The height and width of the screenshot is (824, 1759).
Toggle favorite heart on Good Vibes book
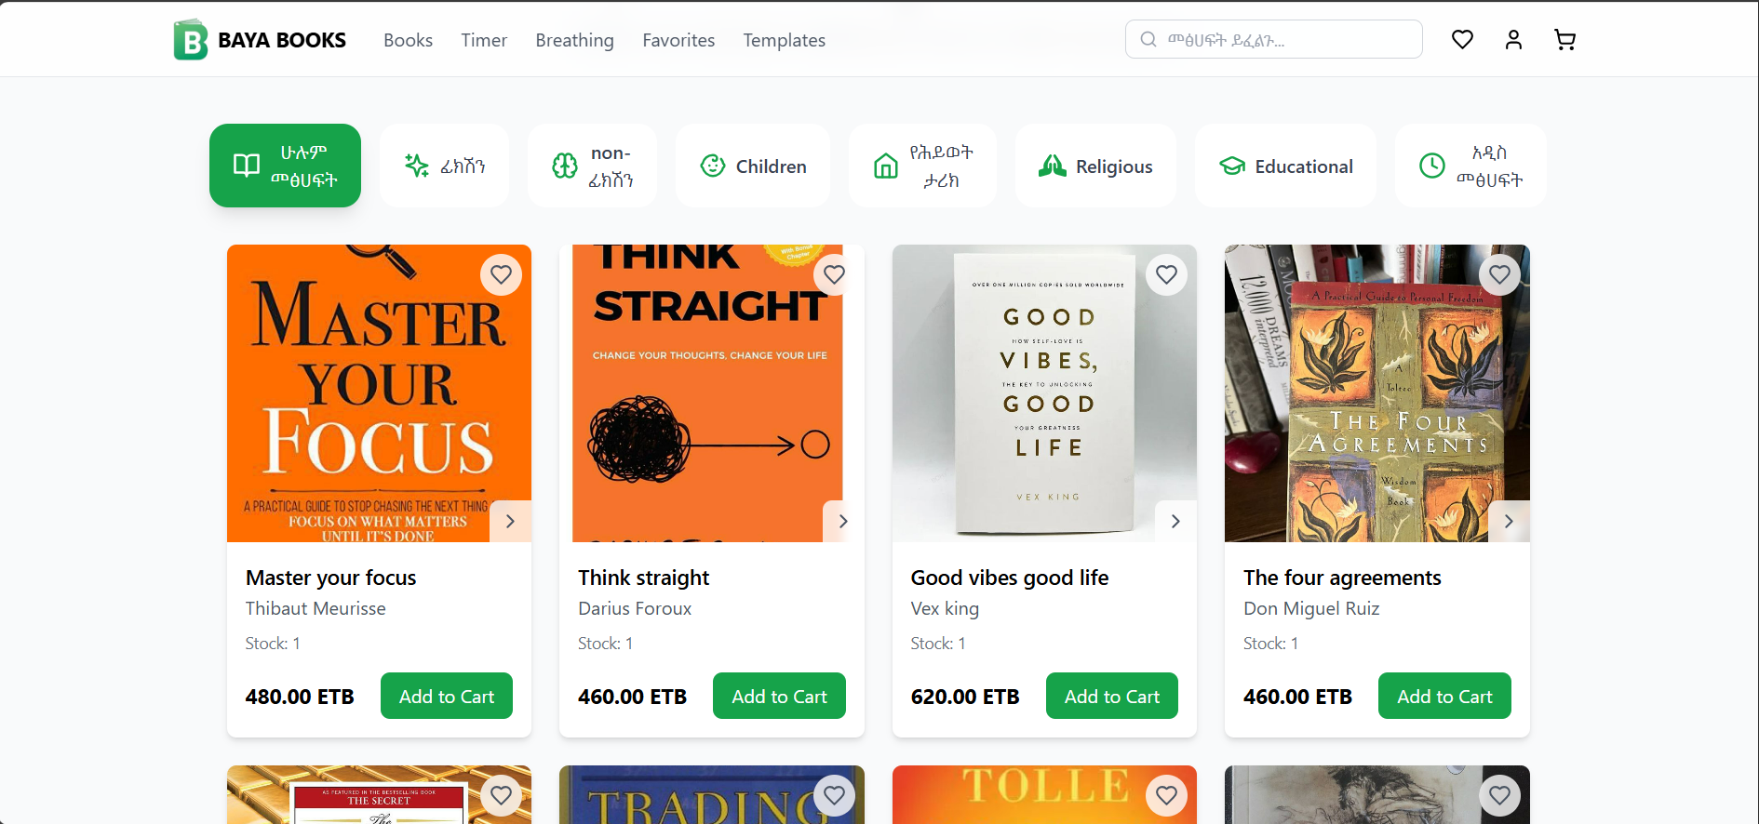(x=1166, y=275)
